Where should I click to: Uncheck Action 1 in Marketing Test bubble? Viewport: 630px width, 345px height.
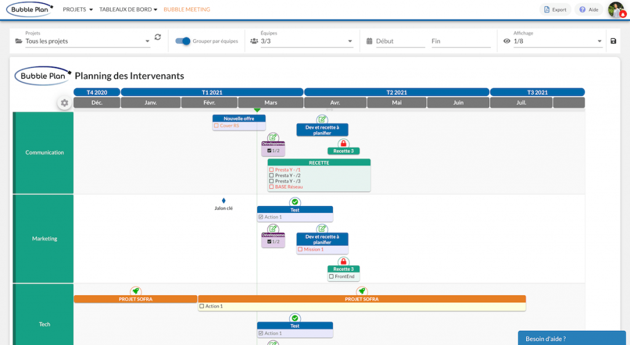point(261,217)
